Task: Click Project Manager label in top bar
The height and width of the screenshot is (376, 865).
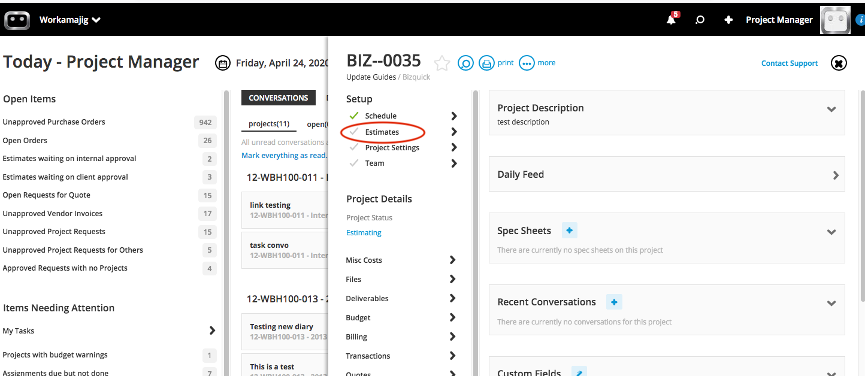Action: point(779,20)
